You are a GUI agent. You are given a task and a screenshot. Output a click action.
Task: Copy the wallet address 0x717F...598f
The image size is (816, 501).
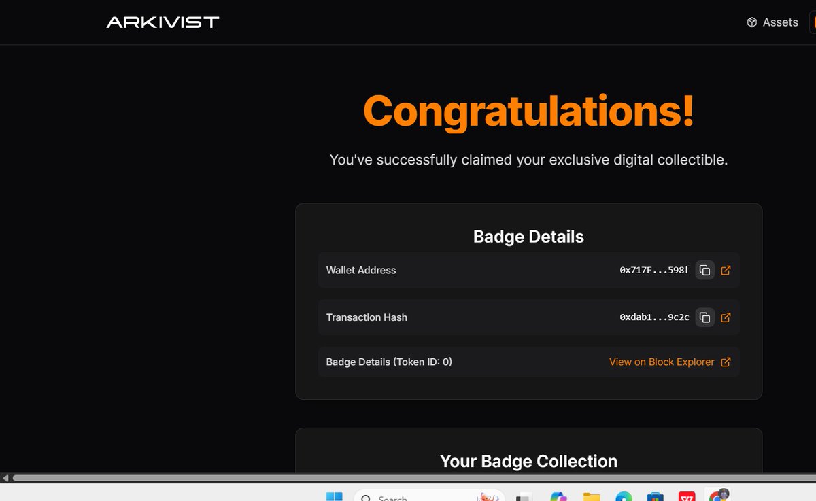(x=705, y=270)
